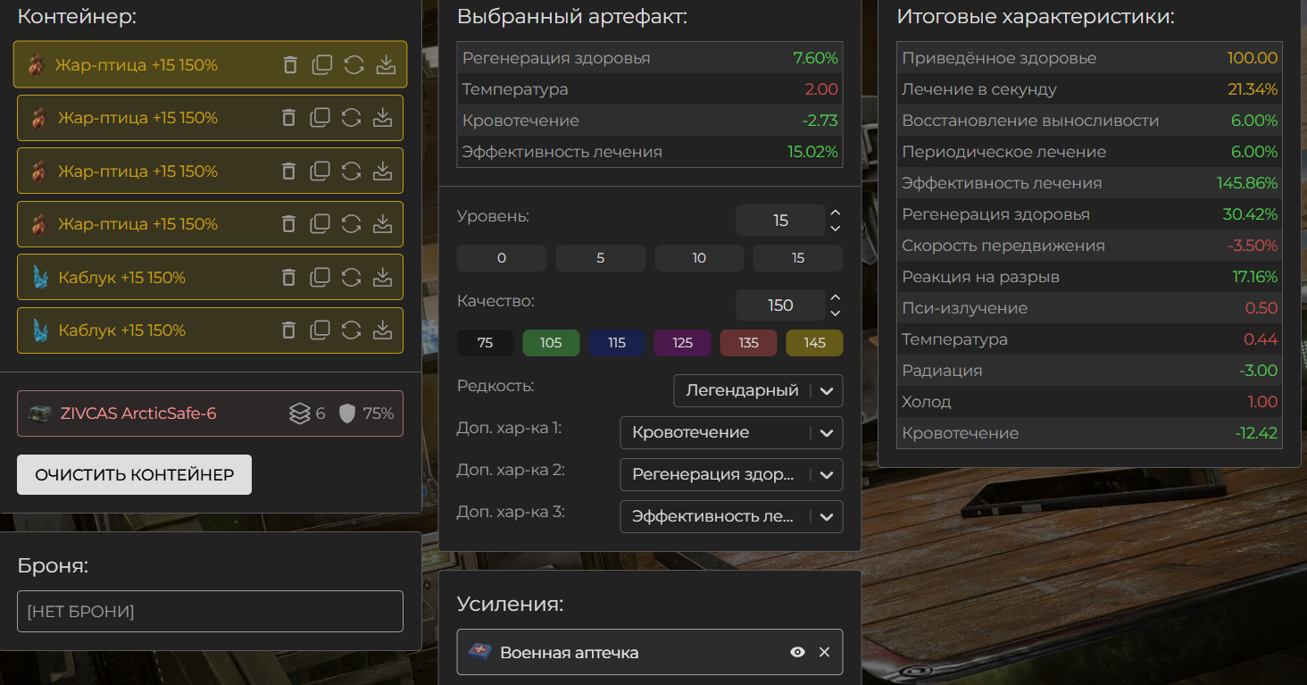Delete the lower Каблук artifact
Viewport: 1307px width, 685px height.
(288, 330)
